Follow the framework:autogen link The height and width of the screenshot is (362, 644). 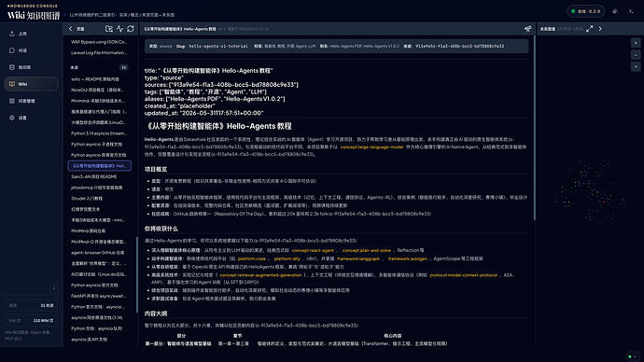408,259
